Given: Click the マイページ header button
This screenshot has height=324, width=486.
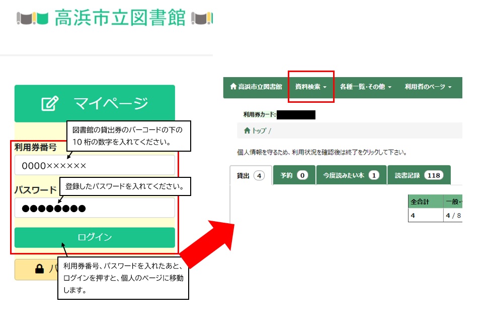Looking at the screenshot, I should pyautogui.click(x=95, y=103).
